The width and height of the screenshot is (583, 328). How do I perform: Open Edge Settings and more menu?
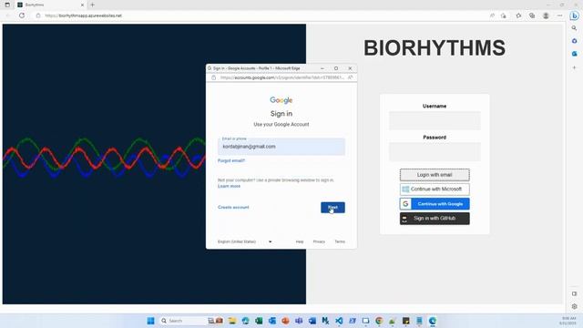(x=560, y=15)
